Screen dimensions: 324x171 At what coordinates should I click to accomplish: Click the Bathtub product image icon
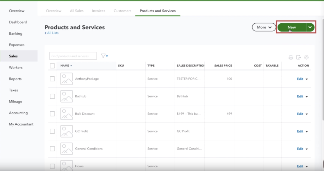pos(66,96)
